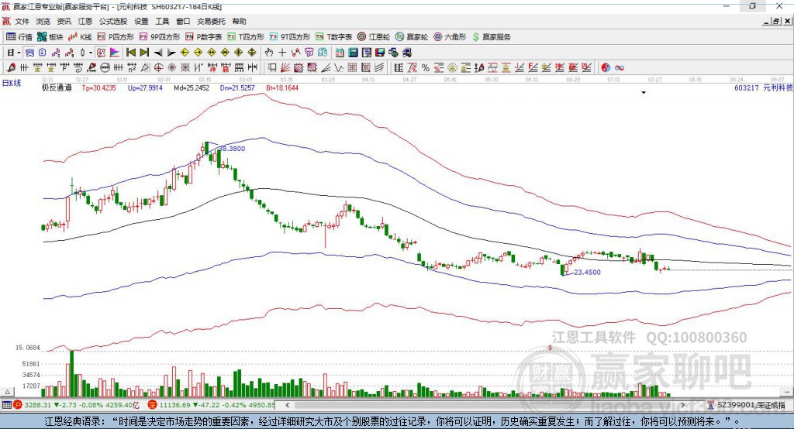Screen dimensions: 794x429
Task: Jump to first bar icon
Action: click(130, 53)
